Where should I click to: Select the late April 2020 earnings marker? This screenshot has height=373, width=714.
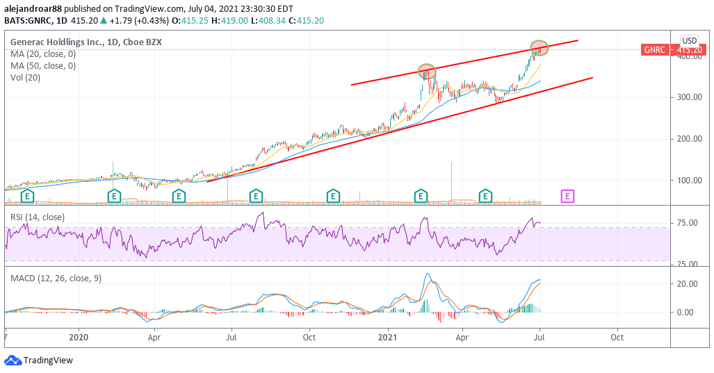pyautogui.click(x=179, y=197)
